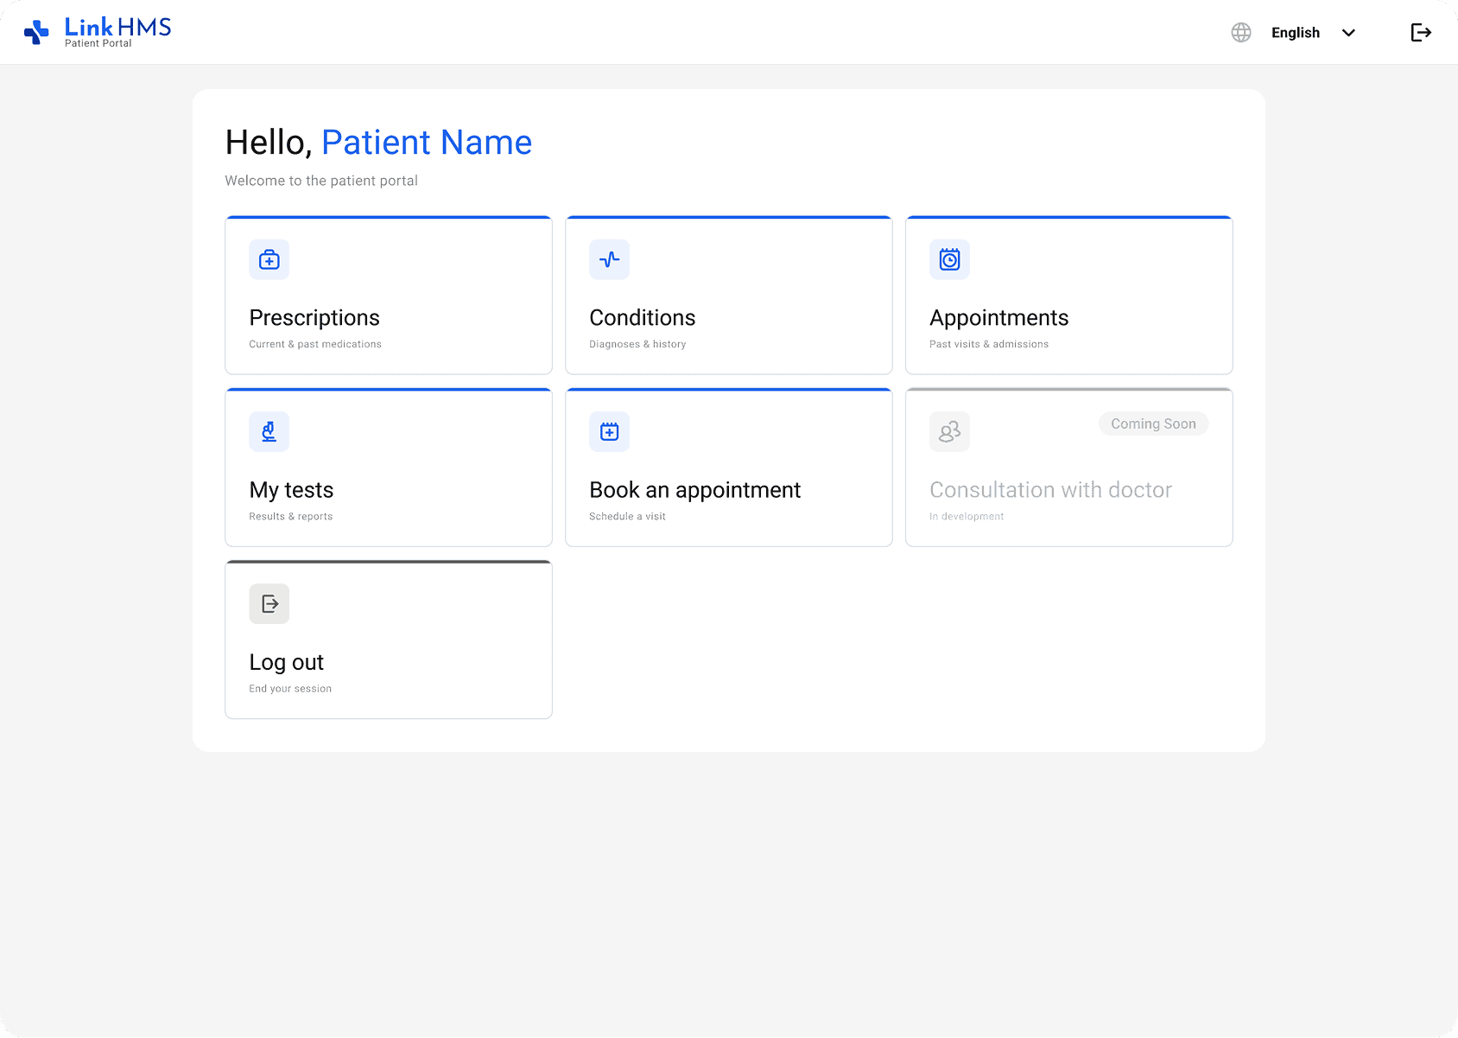Click 'In development' subtitle

967,516
